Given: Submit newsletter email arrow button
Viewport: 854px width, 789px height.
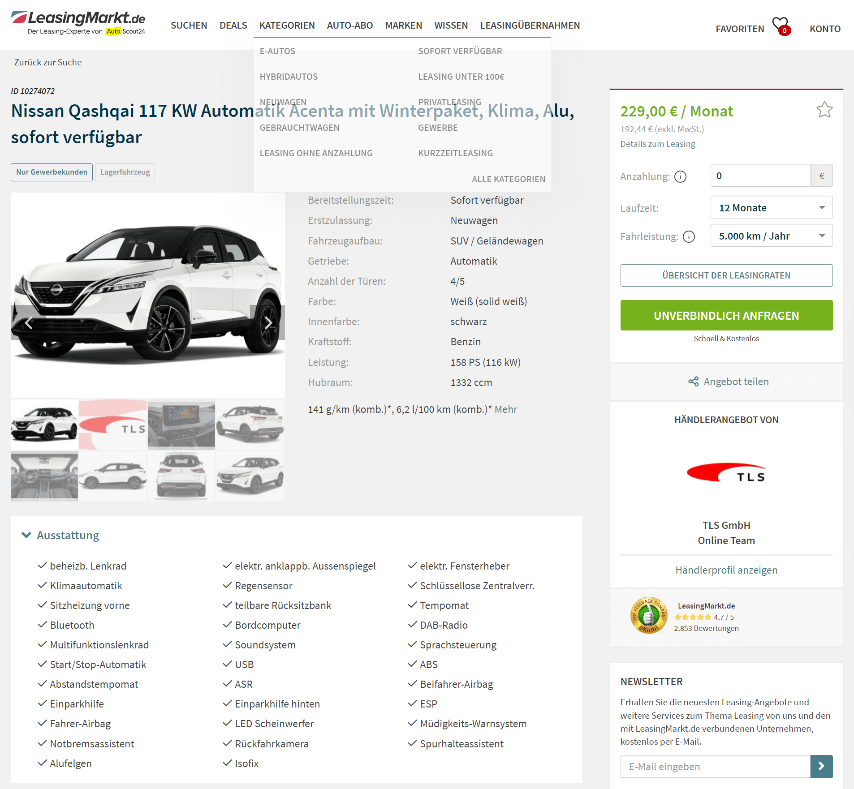Looking at the screenshot, I should 821,766.
